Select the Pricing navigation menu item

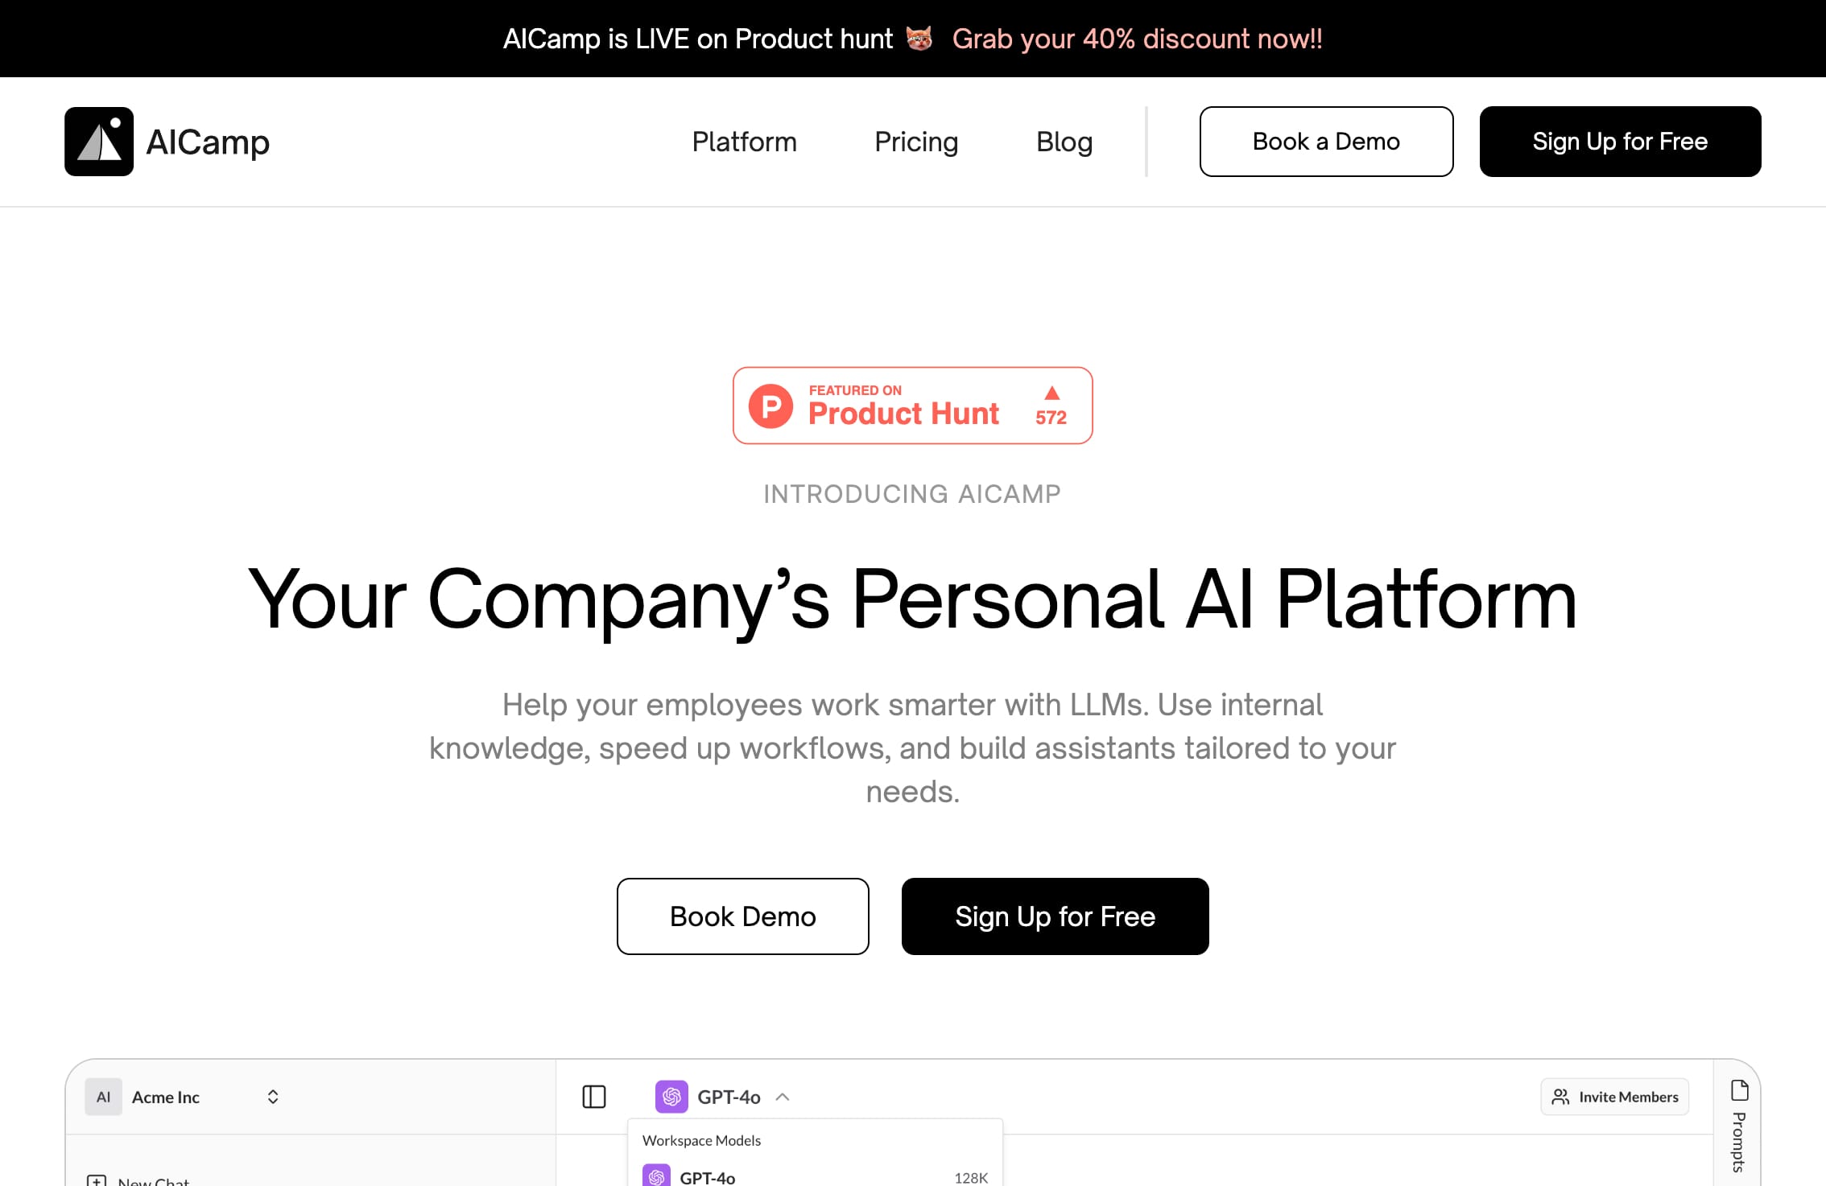917,141
